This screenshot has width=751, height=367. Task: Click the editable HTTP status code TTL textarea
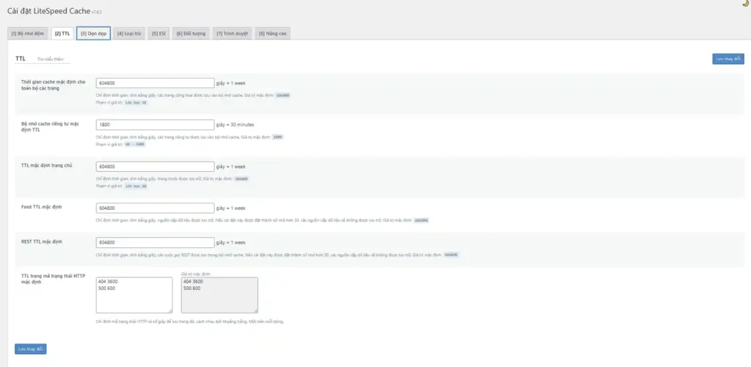click(x=134, y=295)
